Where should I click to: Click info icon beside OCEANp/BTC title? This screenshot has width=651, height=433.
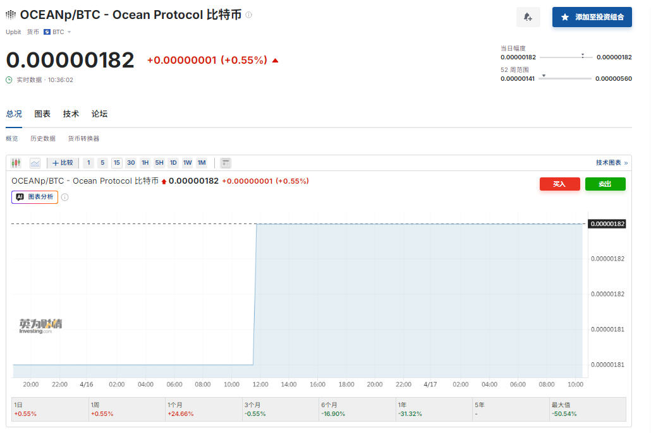coord(248,15)
